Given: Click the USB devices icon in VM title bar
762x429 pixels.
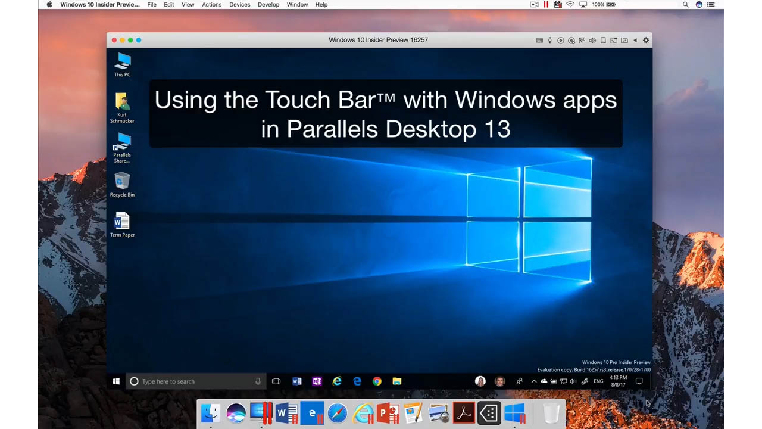Looking at the screenshot, I should coord(550,41).
